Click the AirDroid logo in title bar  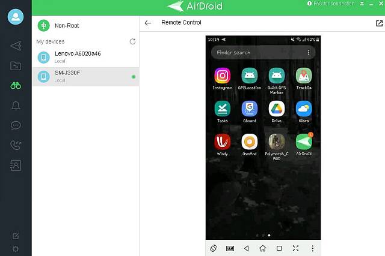pyautogui.click(x=195, y=6)
